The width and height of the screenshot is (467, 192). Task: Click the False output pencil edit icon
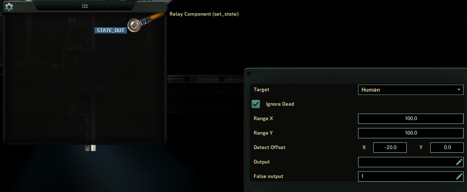tap(459, 176)
